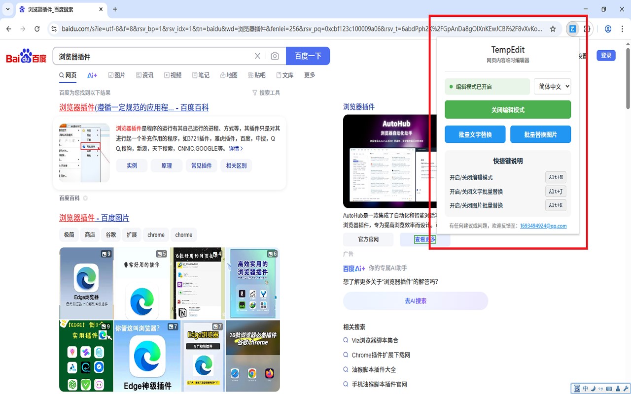This screenshot has height=394, width=631.
Task: Select the 极简 image filter chip
Action: [69, 235]
